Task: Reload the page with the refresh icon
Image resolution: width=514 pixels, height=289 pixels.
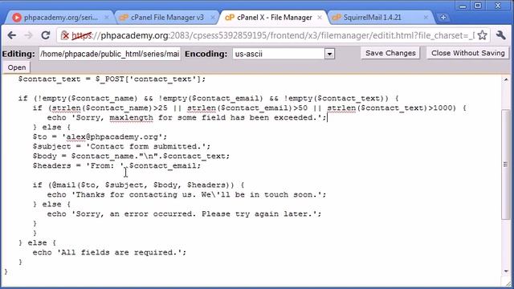Action: click(46, 35)
